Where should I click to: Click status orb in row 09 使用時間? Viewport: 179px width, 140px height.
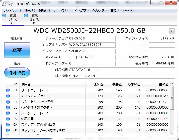[x=8, y=119]
